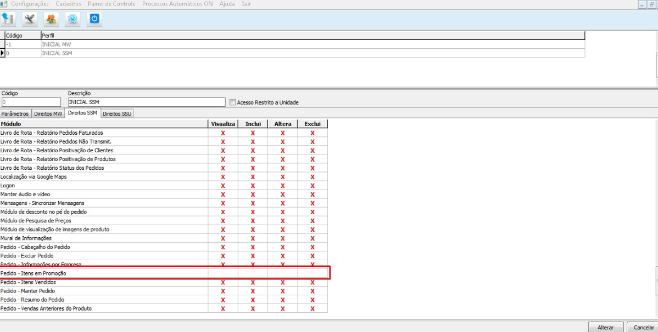Image resolution: width=658 pixels, height=332 pixels.
Task: Click the Descrição input field
Action: click(147, 102)
